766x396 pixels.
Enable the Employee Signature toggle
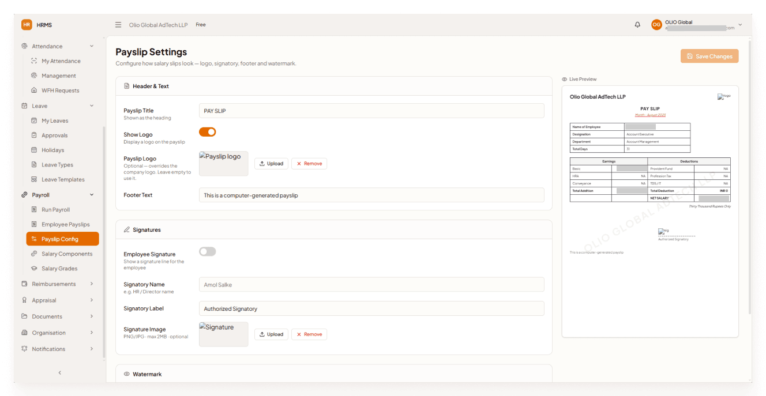208,251
